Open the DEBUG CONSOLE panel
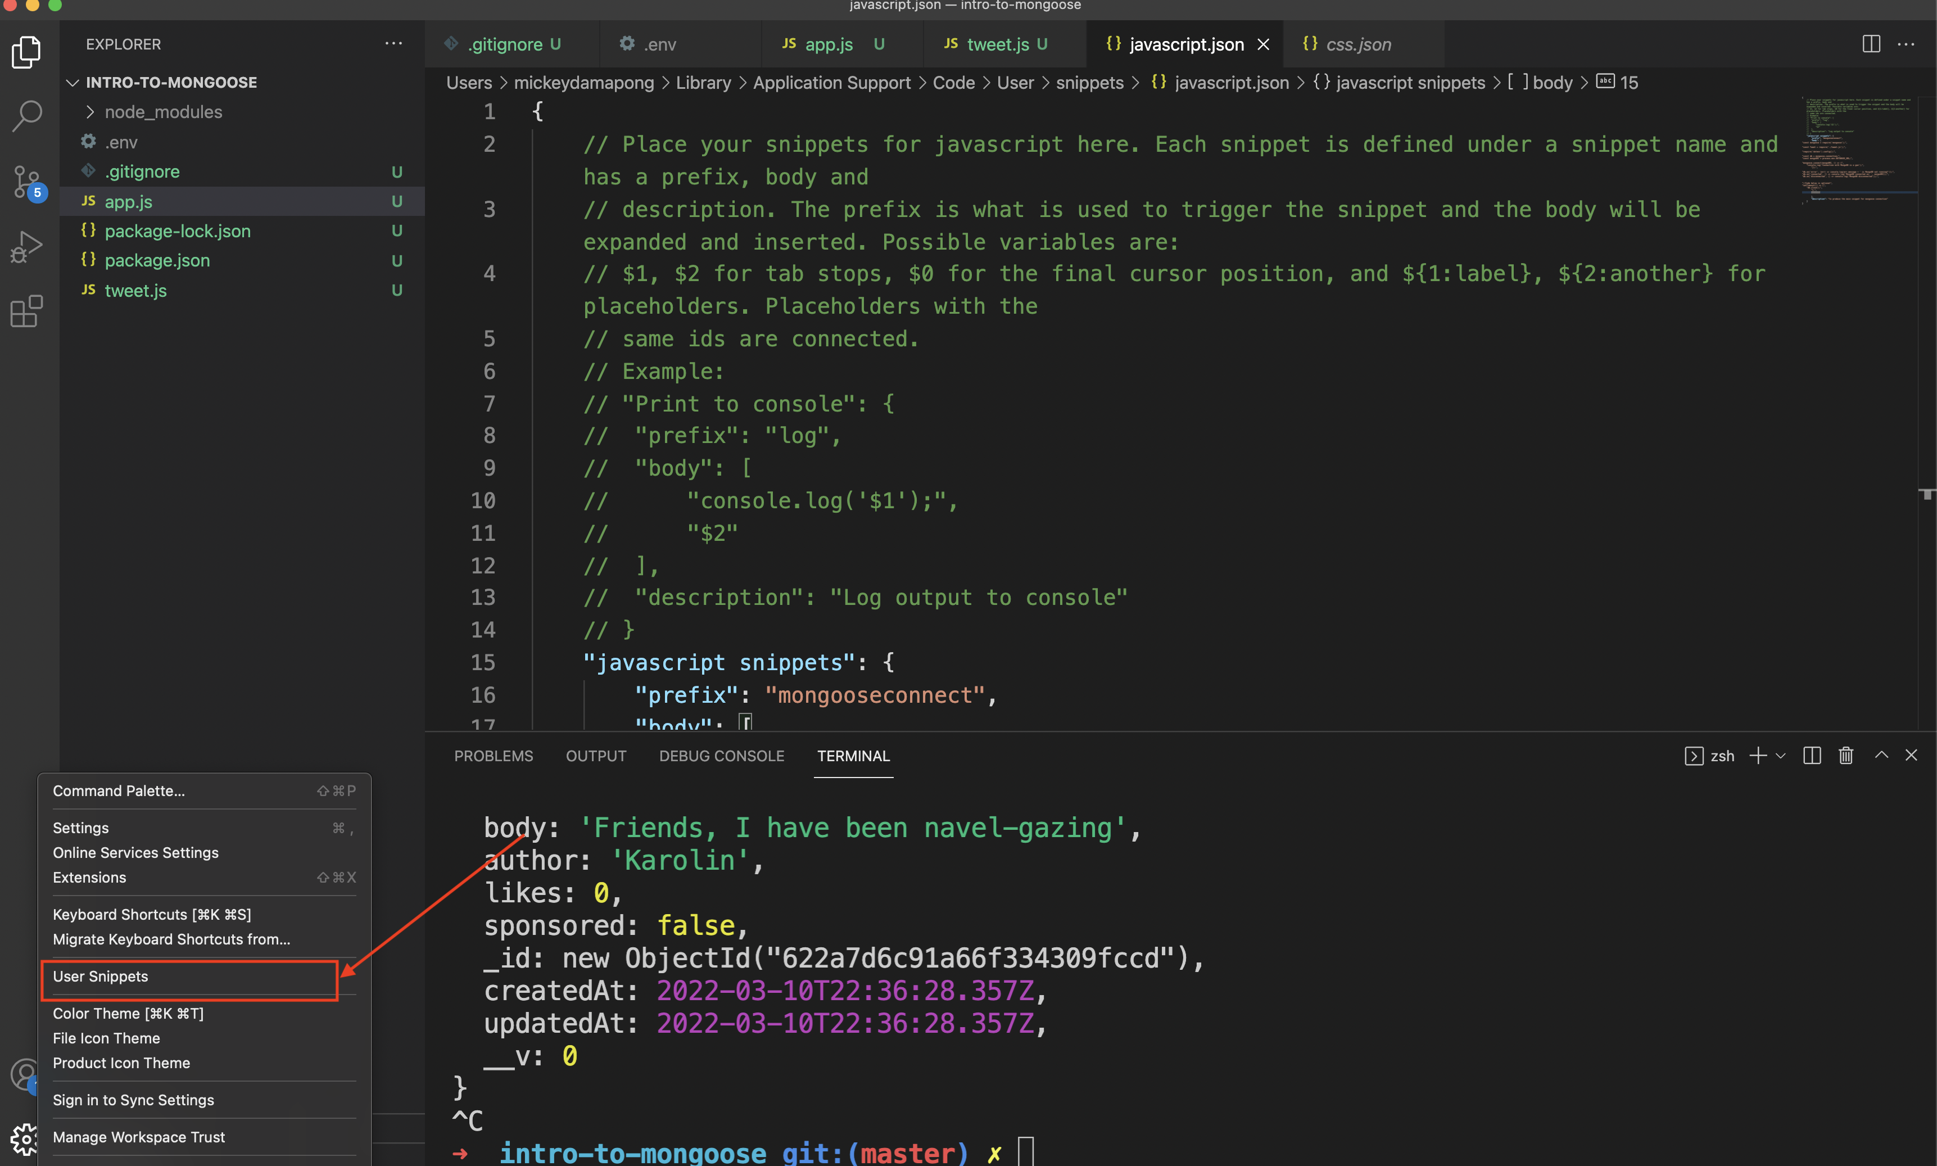This screenshot has width=1937, height=1166. tap(721, 755)
